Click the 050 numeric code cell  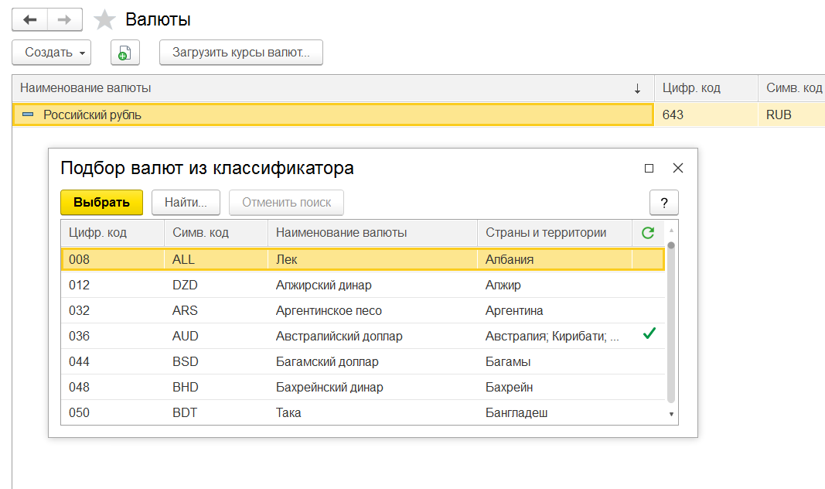(113, 412)
